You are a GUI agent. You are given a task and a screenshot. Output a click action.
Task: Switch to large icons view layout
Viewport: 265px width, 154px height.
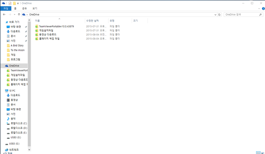coord(262,153)
